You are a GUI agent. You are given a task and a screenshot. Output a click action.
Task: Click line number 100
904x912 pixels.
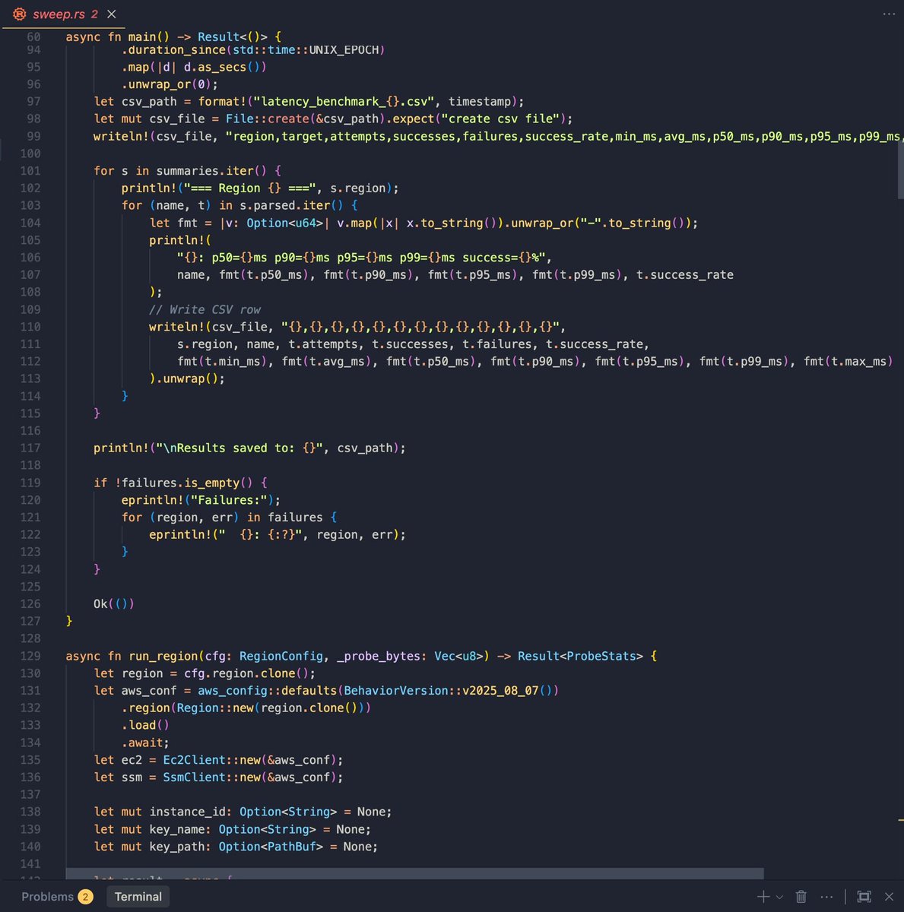pos(30,154)
